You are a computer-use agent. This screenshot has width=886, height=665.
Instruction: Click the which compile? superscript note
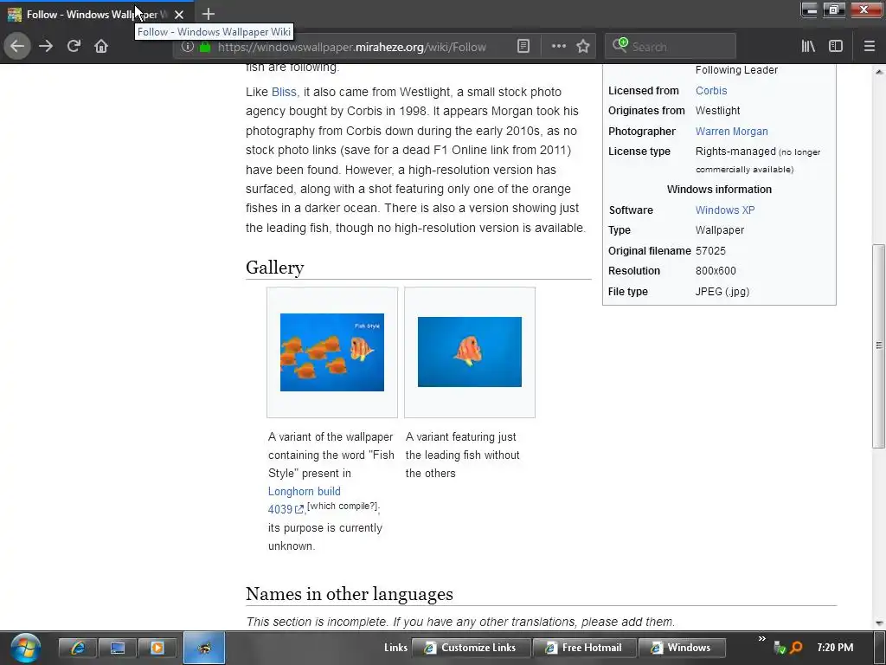coord(343,506)
